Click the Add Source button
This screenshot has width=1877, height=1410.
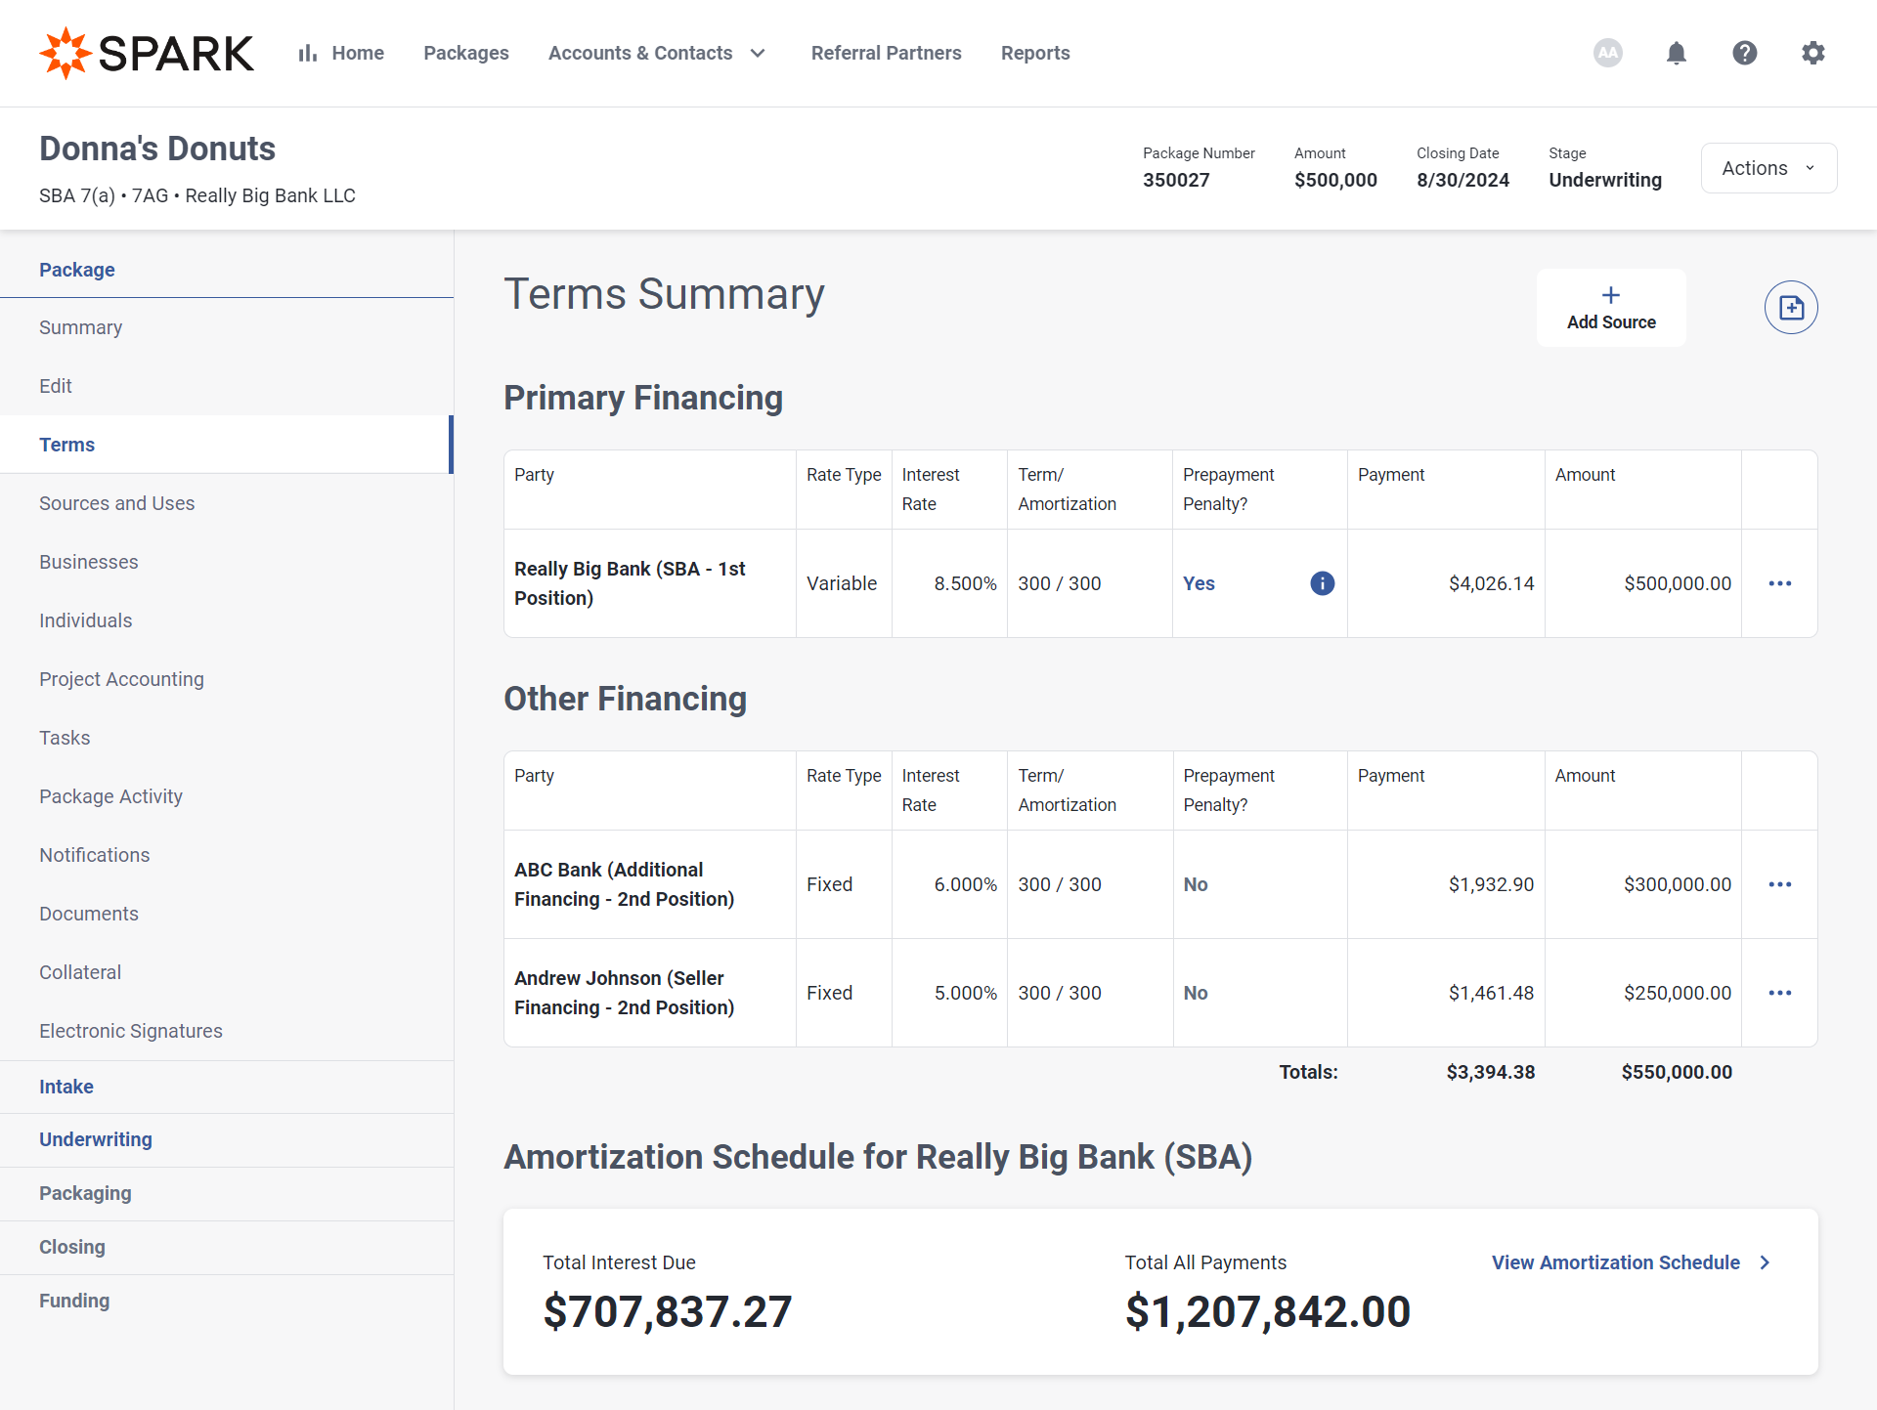point(1611,308)
